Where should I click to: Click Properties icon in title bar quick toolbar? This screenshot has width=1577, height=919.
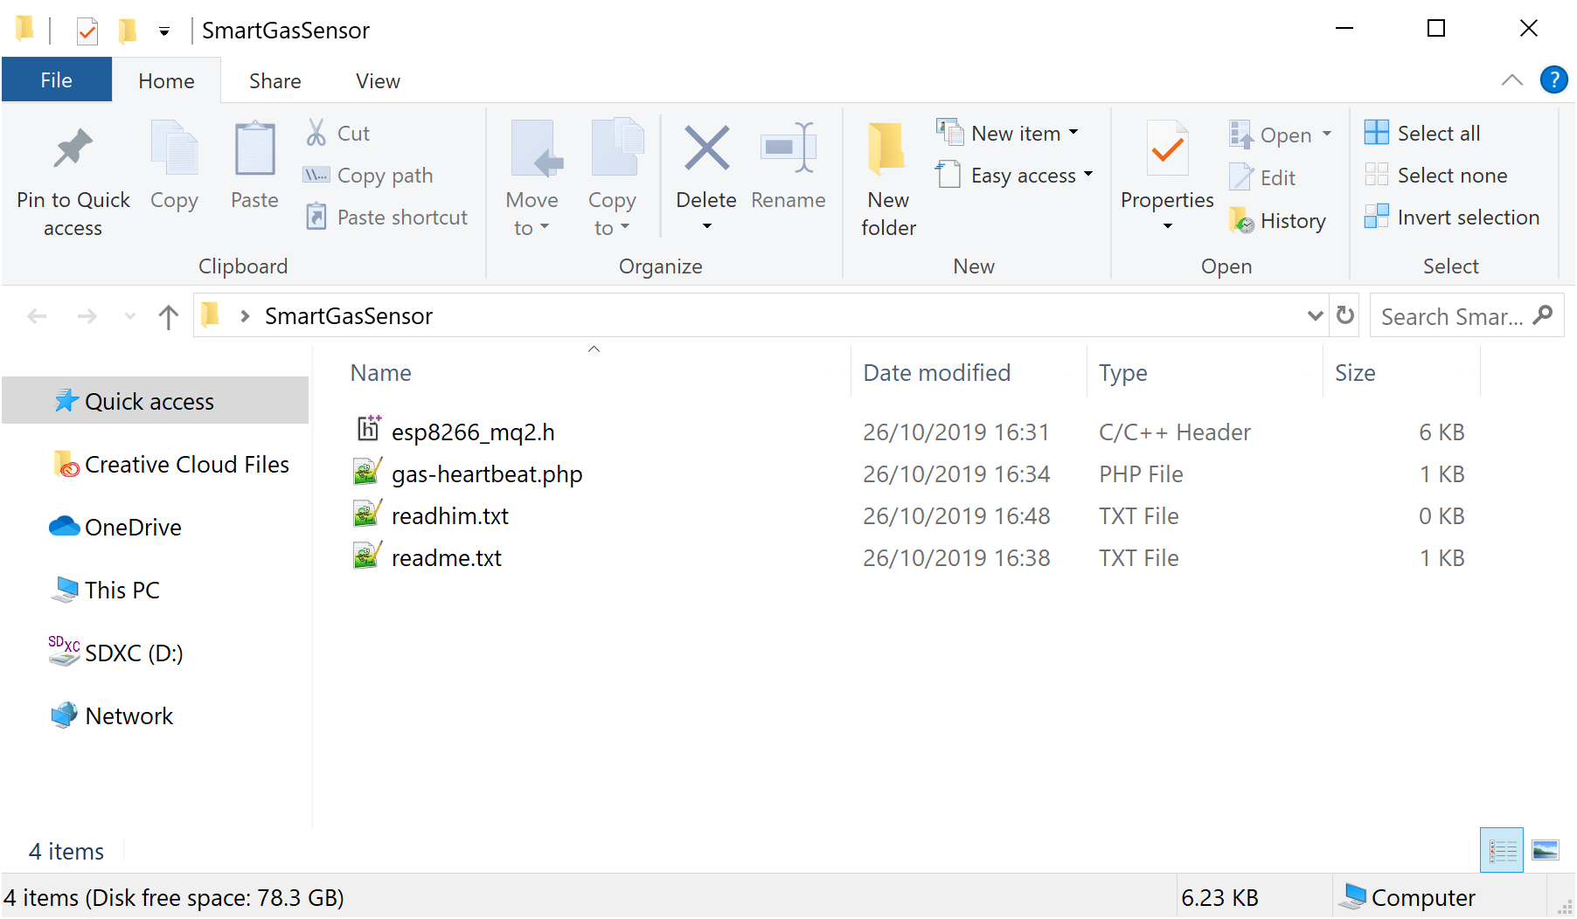87,31
